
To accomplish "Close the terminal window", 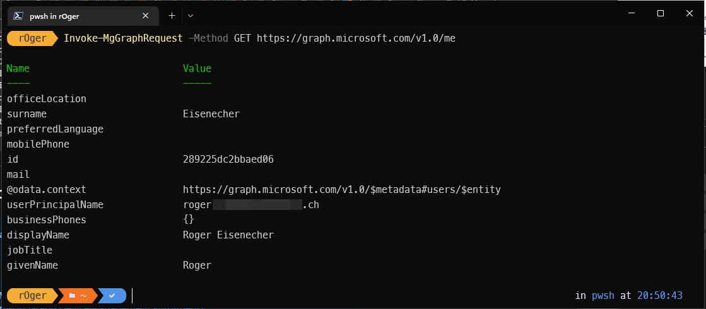I will click(x=690, y=13).
